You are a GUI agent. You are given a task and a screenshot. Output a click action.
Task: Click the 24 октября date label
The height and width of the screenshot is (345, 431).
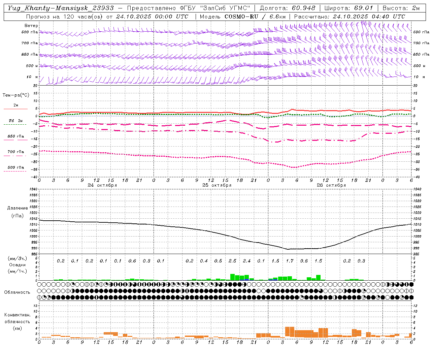(102, 185)
